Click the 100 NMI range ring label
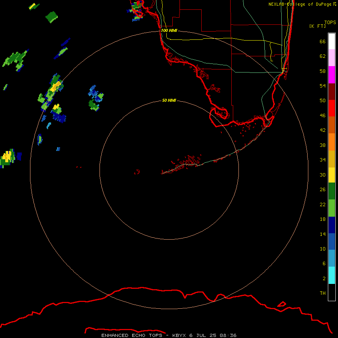 click(169, 30)
